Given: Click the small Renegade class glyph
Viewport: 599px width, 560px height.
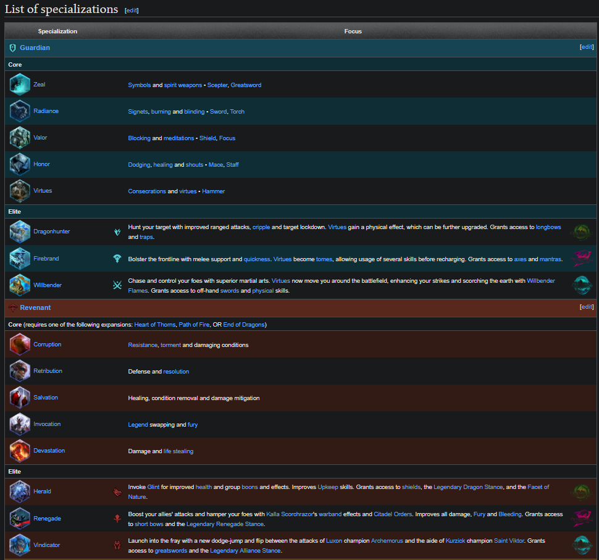Looking at the screenshot, I should [117, 519].
